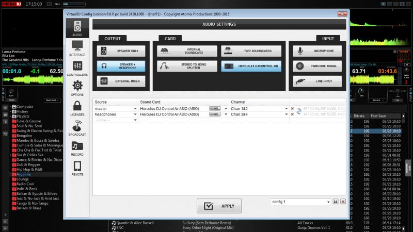Expand the Playlists tree node
This screenshot has height=232, width=413.
point(11,116)
